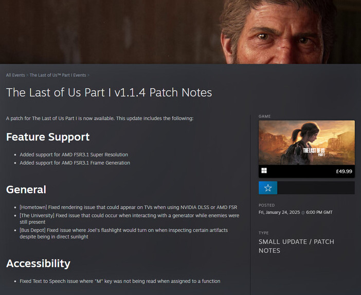Click the FSR3.1 Frame Generation bullet

point(75,163)
